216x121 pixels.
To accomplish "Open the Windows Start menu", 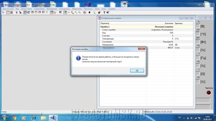I will pyautogui.click(x=4, y=118).
